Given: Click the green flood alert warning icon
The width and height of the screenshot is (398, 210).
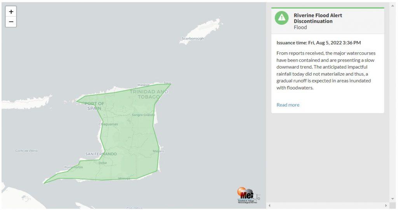Looking at the screenshot, I should (281, 18).
